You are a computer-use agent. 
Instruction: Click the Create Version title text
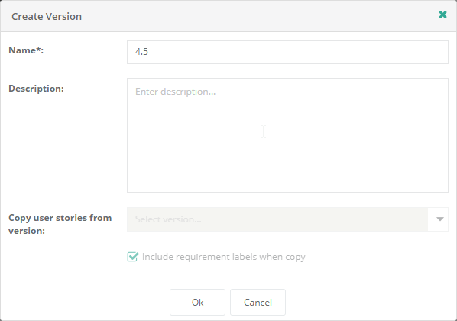[x=47, y=16]
